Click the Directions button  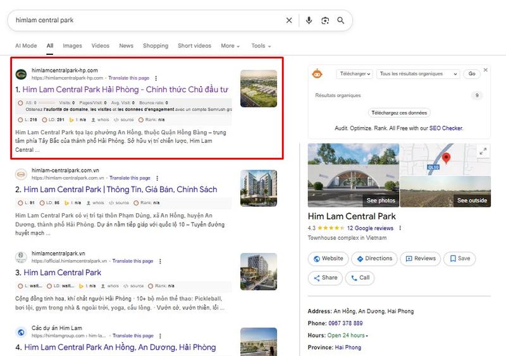374,259
